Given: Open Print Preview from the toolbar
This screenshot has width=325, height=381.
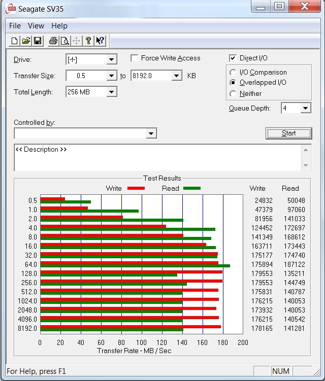Looking at the screenshot, I should click(x=64, y=41).
